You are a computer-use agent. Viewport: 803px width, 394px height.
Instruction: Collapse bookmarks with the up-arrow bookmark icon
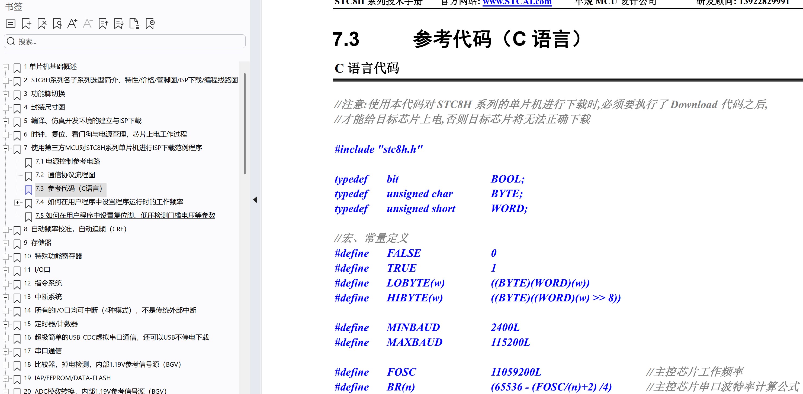point(103,24)
